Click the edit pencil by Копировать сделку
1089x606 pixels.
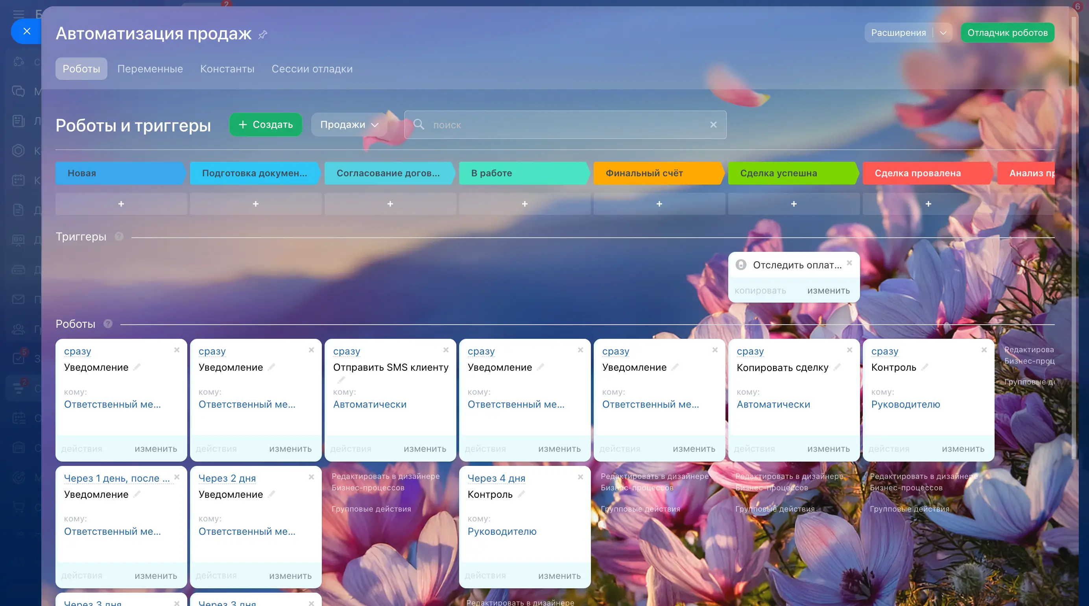point(837,367)
